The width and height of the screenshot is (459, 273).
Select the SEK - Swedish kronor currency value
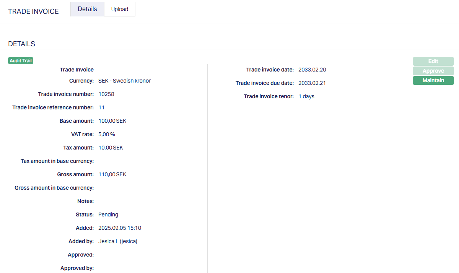(x=124, y=81)
